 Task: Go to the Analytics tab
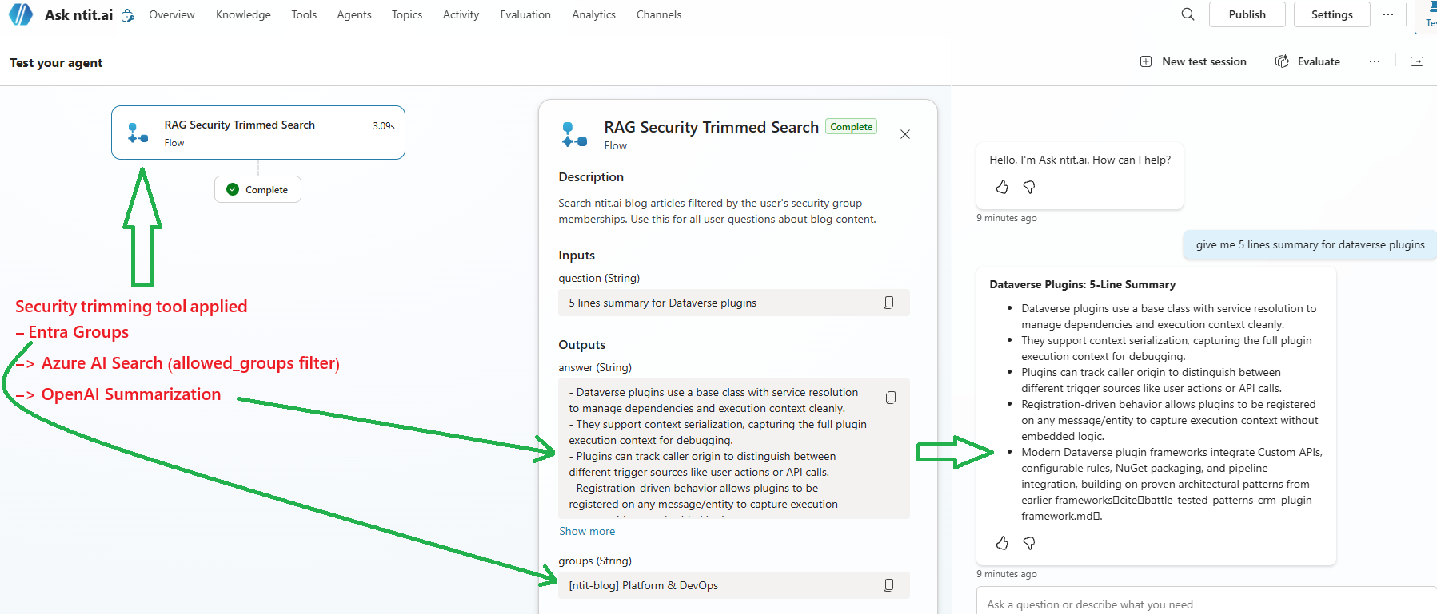click(x=593, y=14)
